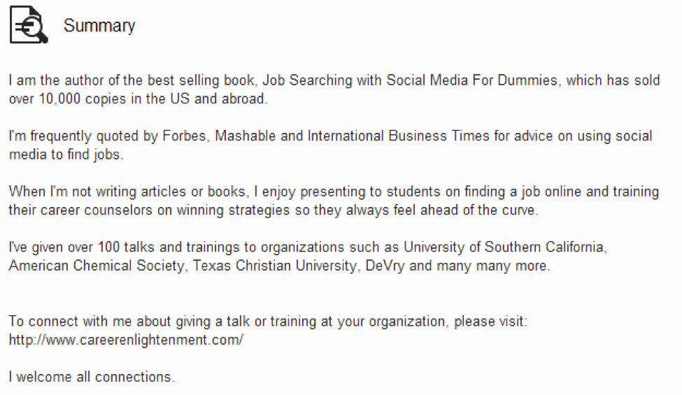Click 'American Chemical Society' text
This screenshot has height=395, width=682.
96,266
